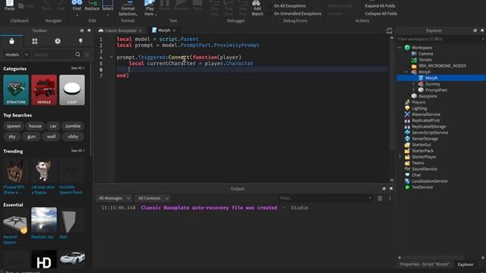Screen dimensions: 486x273
Task: Click Add Watch binoculars icon
Action: pyautogui.click(x=257, y=8)
